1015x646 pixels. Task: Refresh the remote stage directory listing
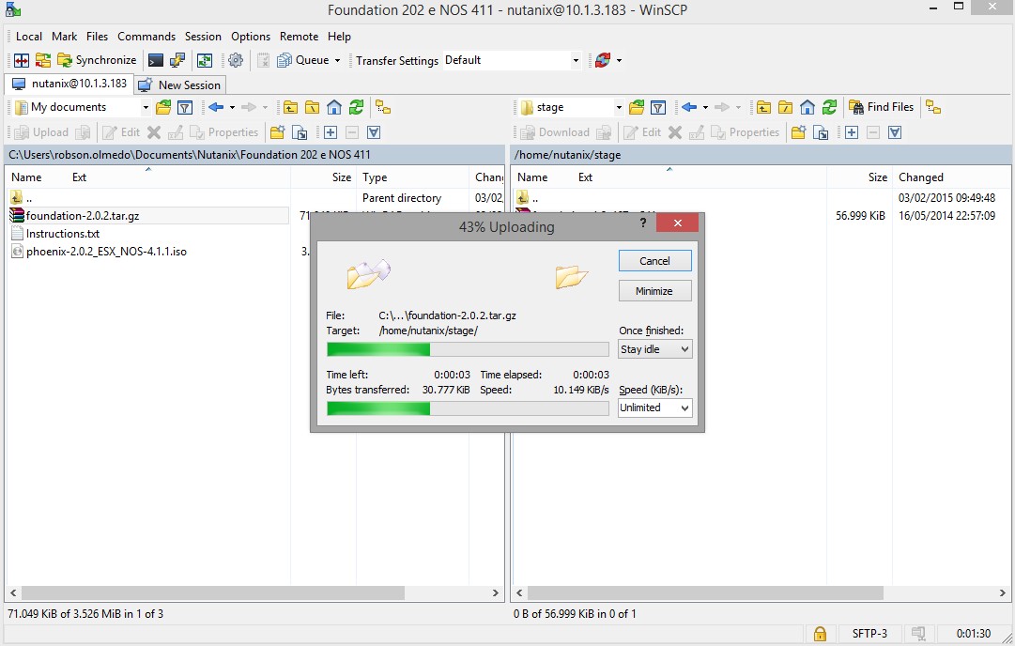829,107
